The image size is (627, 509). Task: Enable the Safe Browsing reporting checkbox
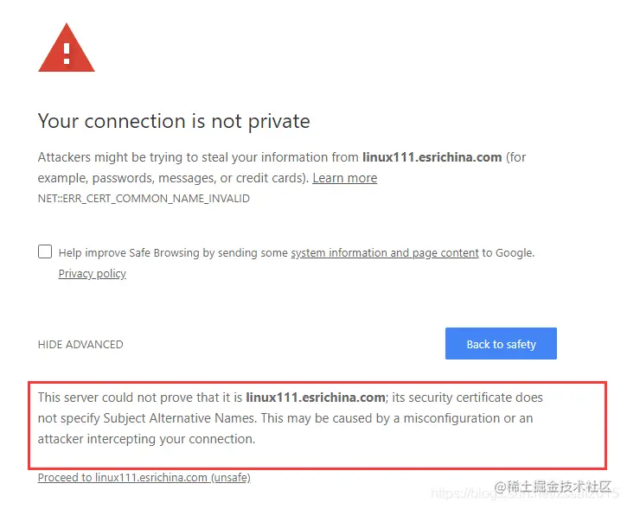(45, 251)
